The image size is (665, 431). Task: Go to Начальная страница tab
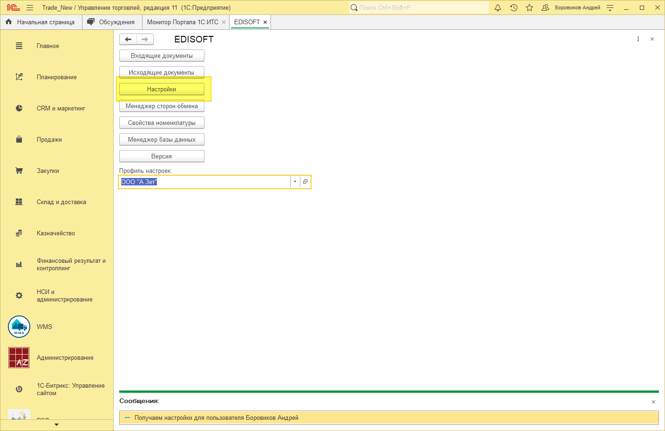[46, 22]
